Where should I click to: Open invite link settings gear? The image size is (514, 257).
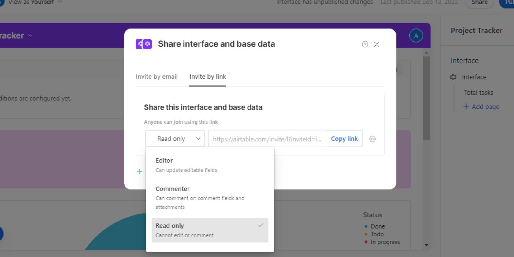(x=372, y=139)
